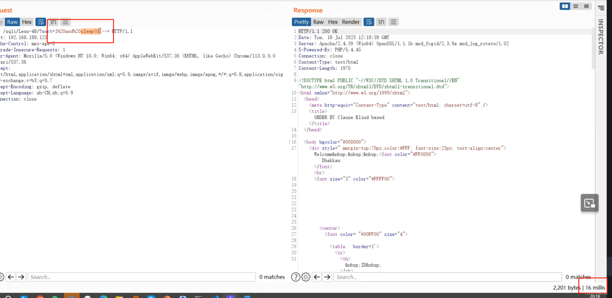Click the Date header in the response
The image size is (612, 298).
click(344, 38)
